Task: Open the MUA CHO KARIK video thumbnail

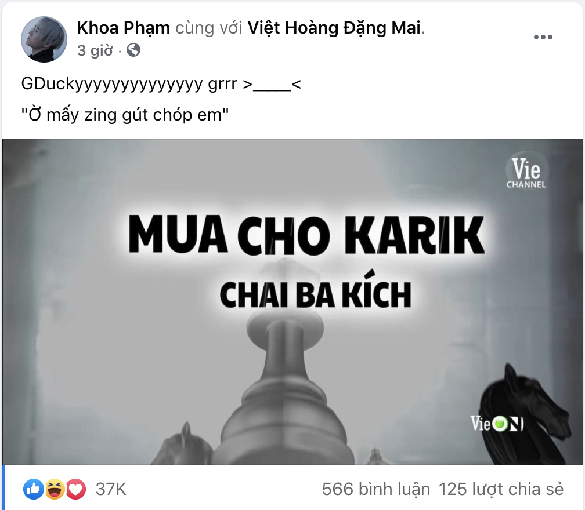Action: click(292, 302)
